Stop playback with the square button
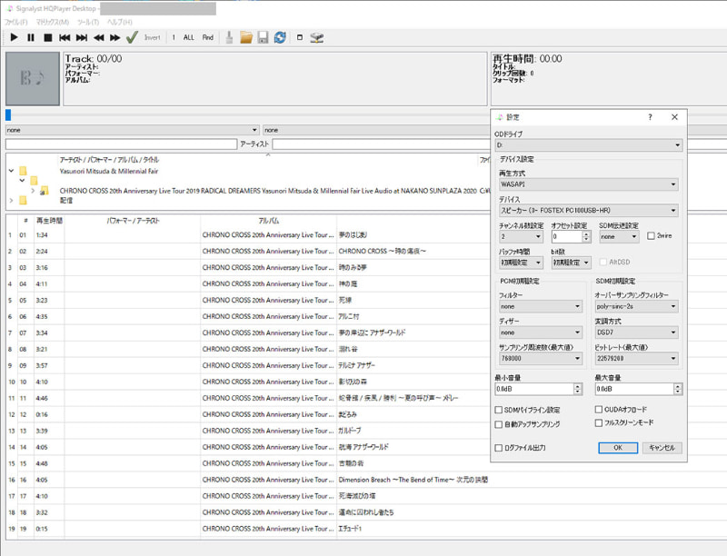The image size is (727, 556). [x=48, y=37]
